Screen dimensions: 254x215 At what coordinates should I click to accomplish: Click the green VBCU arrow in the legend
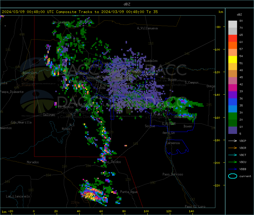(x=233, y=162)
